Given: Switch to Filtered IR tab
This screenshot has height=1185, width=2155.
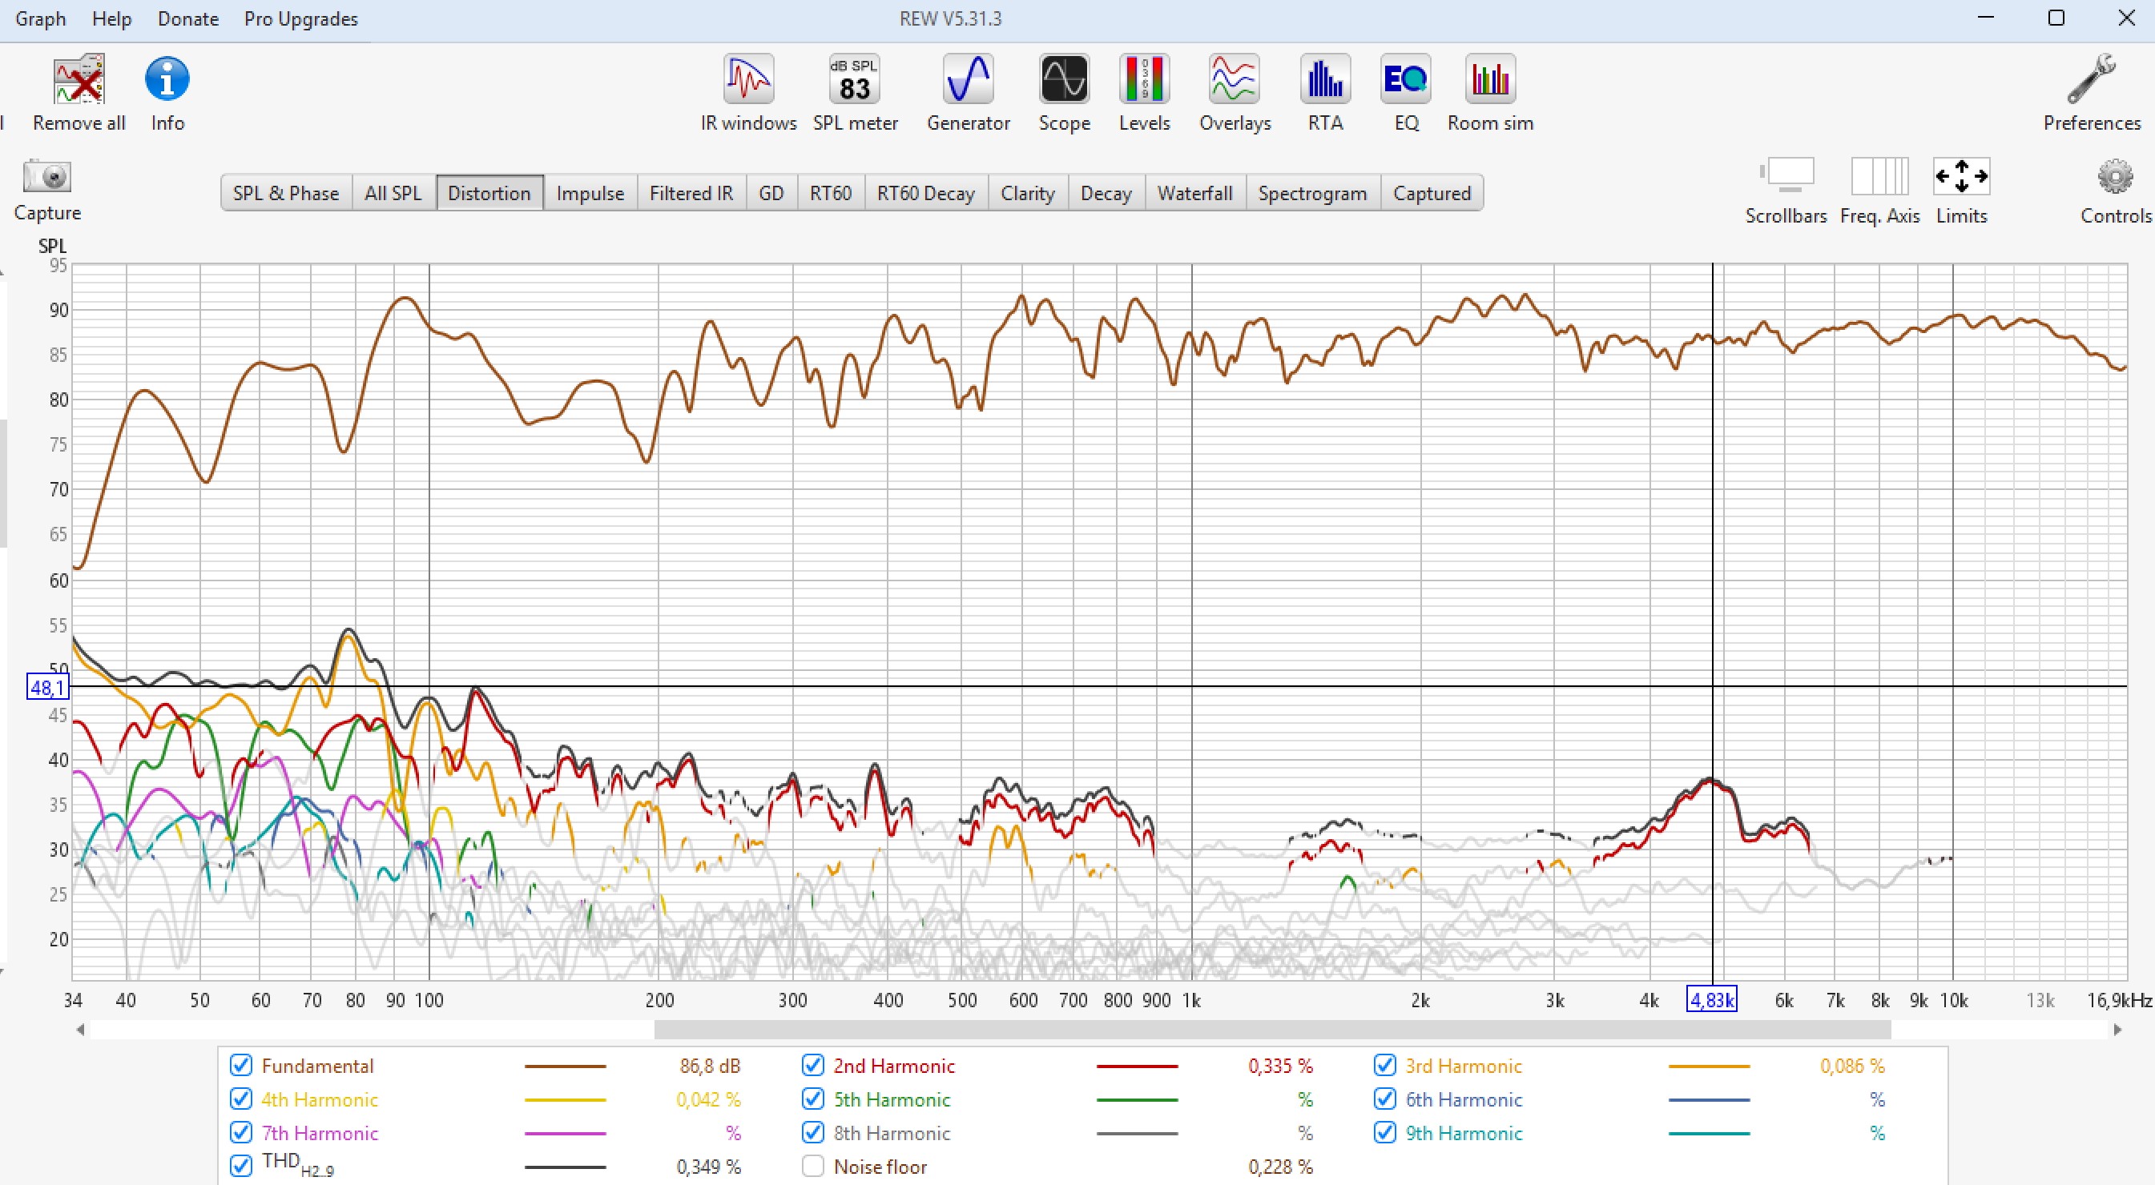Looking at the screenshot, I should (x=691, y=193).
